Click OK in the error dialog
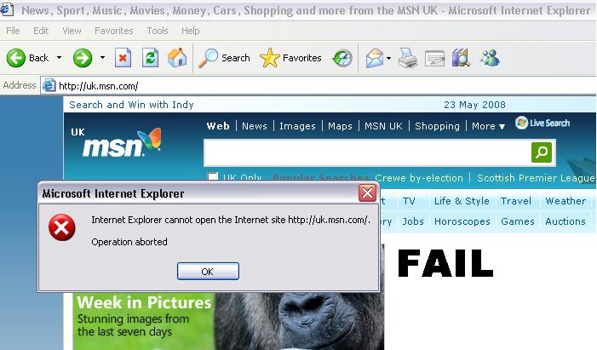 208,271
